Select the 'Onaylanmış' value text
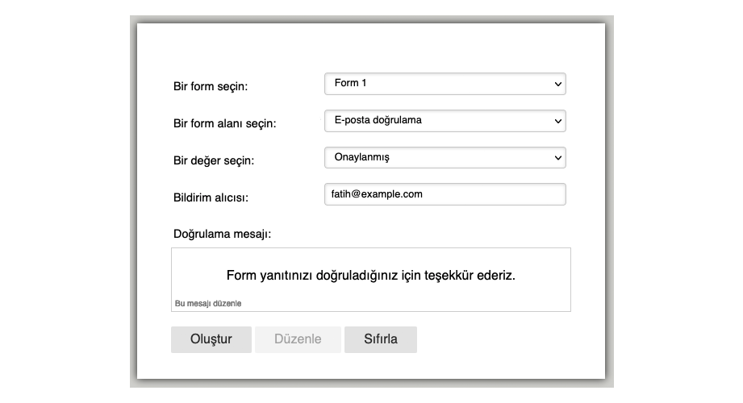743x403 pixels. [x=362, y=158]
